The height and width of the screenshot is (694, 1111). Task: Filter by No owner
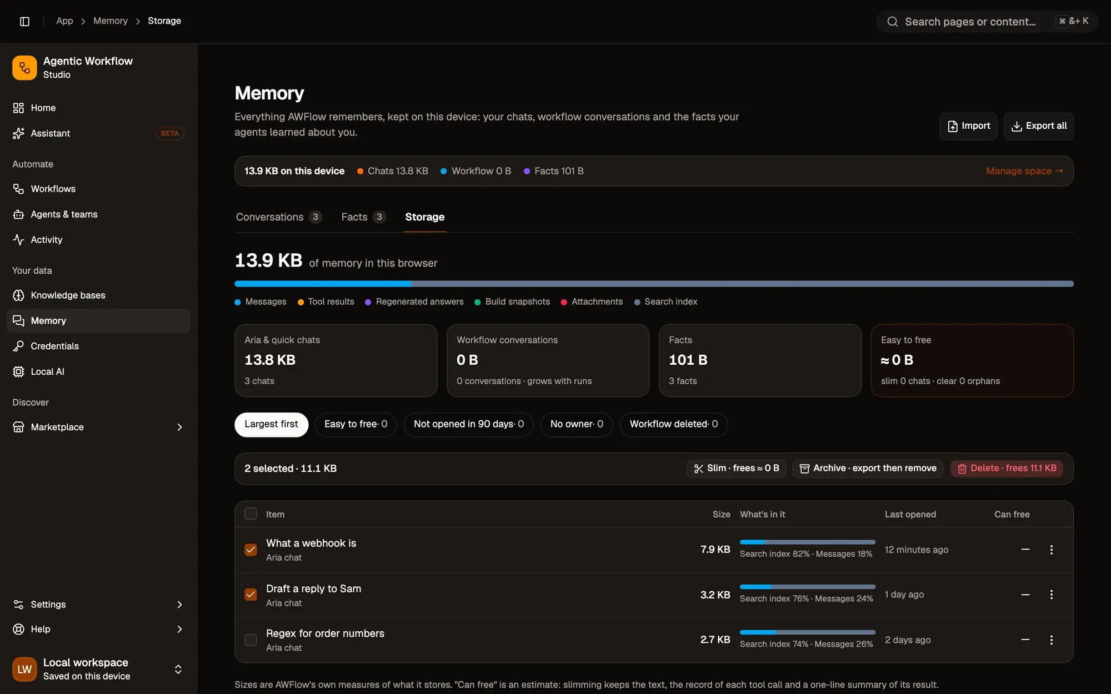577,425
